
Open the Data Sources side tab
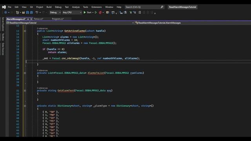coord(3,49)
